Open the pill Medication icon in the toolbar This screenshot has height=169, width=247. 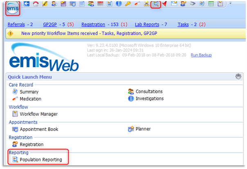(x=137, y=4)
